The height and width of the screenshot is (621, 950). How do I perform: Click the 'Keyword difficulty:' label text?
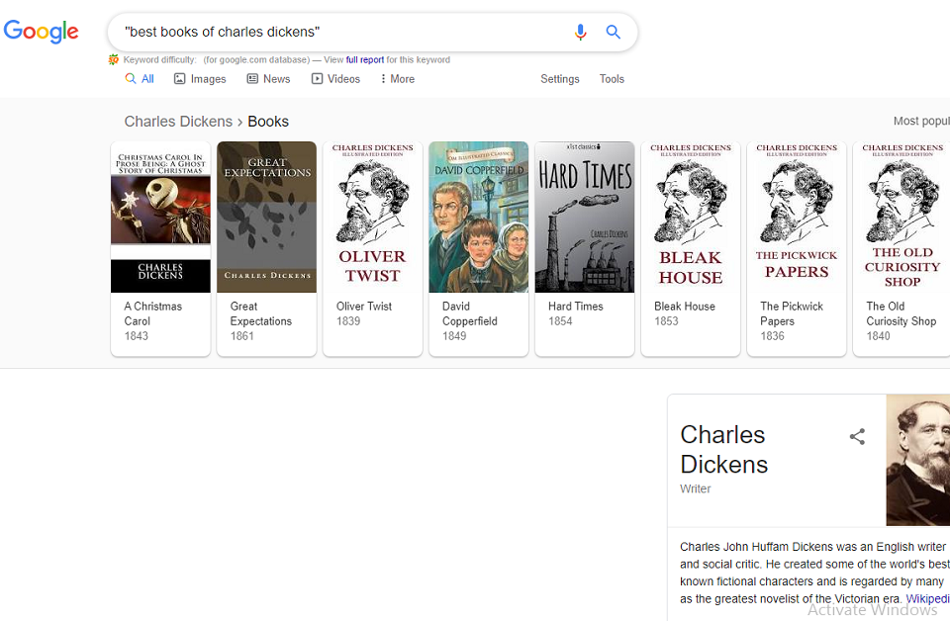click(x=160, y=59)
